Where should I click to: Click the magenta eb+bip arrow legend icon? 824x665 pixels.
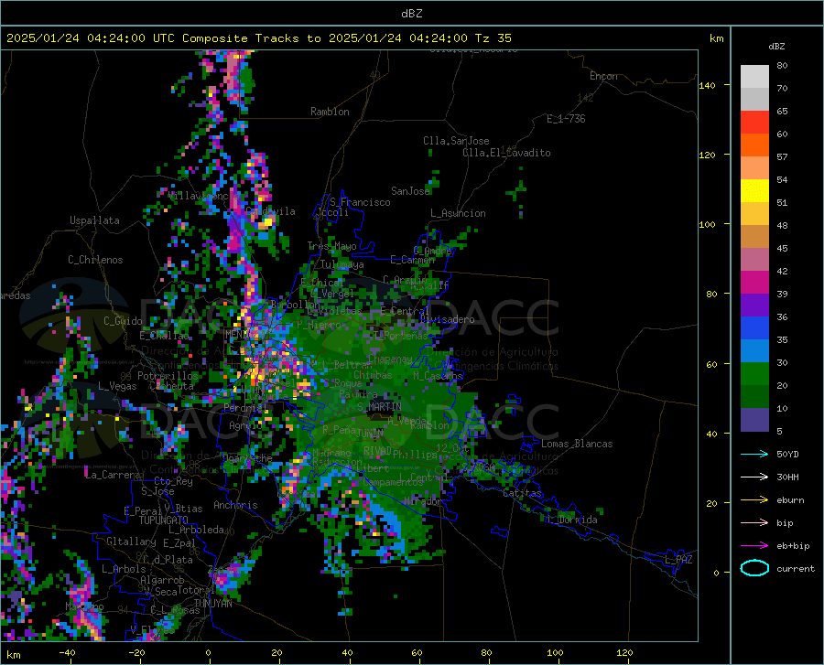click(754, 546)
